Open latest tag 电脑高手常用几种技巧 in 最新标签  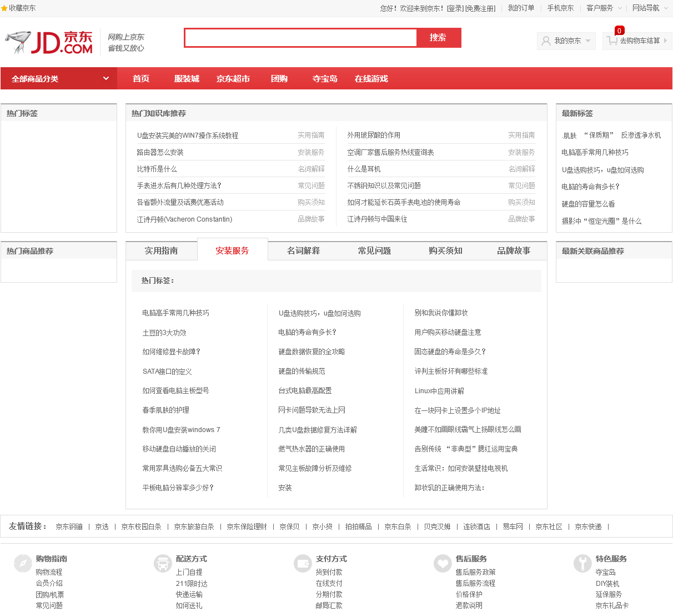tap(595, 152)
